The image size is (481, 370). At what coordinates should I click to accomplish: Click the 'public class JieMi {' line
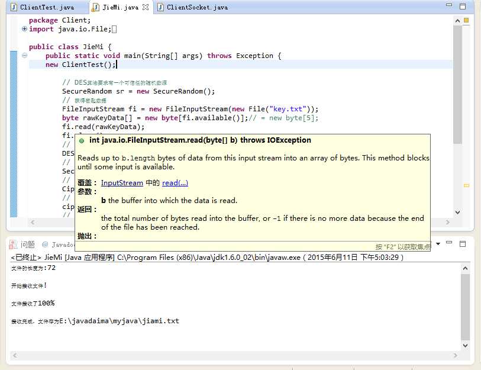tap(70, 47)
